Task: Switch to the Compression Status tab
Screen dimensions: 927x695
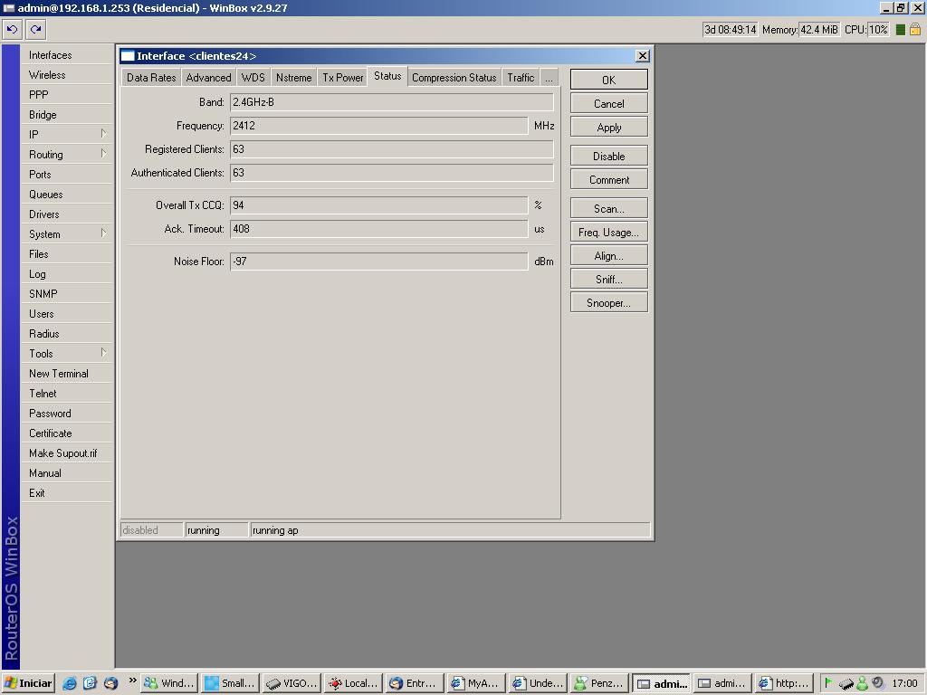Action: [454, 78]
